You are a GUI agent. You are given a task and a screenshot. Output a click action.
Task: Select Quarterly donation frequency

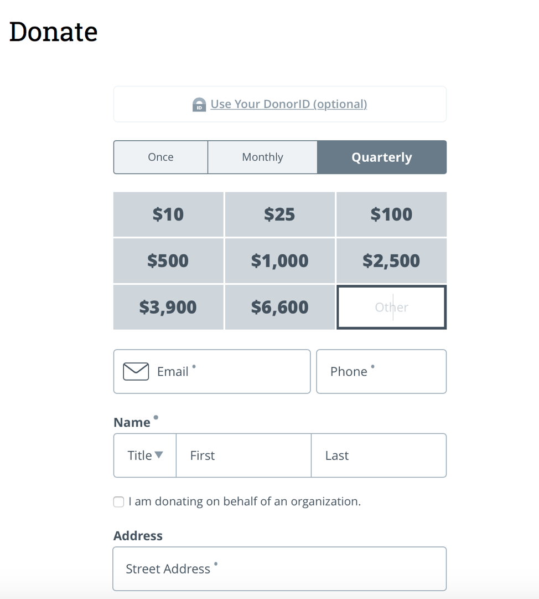point(382,157)
